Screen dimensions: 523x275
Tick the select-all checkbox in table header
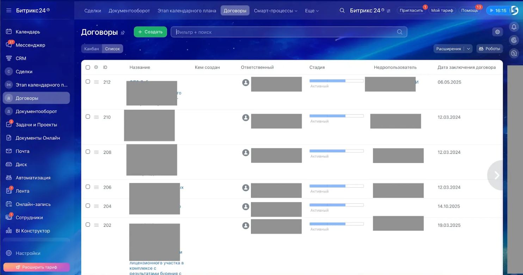tap(88, 67)
